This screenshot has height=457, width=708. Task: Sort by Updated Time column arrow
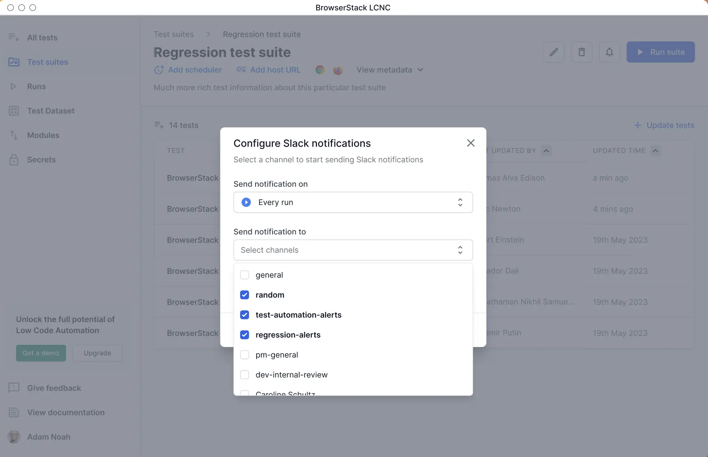tap(655, 151)
